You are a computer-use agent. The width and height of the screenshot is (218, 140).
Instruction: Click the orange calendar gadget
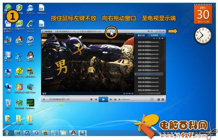click(203, 14)
